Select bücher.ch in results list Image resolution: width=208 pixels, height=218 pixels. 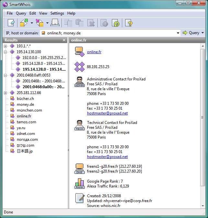(25, 99)
